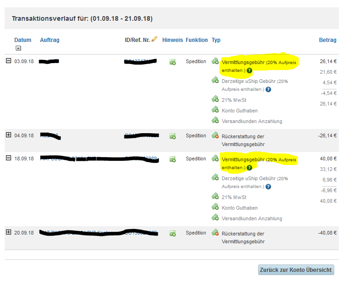Click the pencil icon next to ID/Ref. Nr.

[x=154, y=40]
